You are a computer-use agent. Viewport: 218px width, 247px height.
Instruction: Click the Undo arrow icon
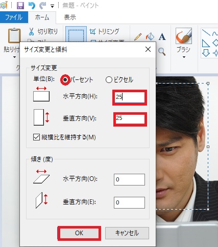pos(32,6)
